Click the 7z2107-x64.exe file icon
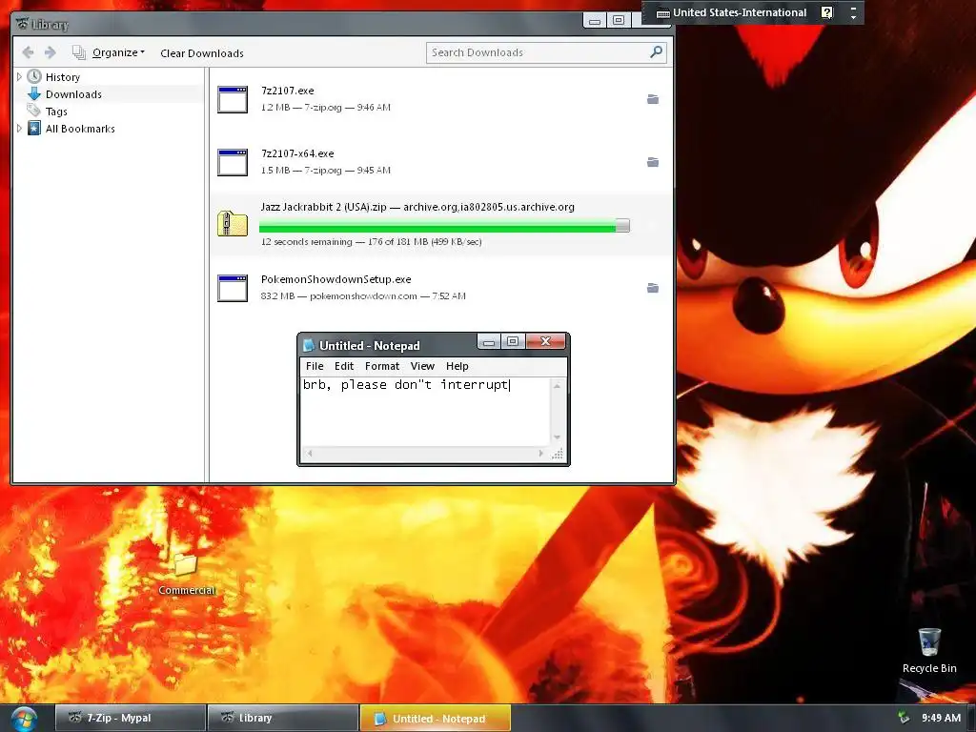The width and height of the screenshot is (976, 732). click(x=233, y=162)
